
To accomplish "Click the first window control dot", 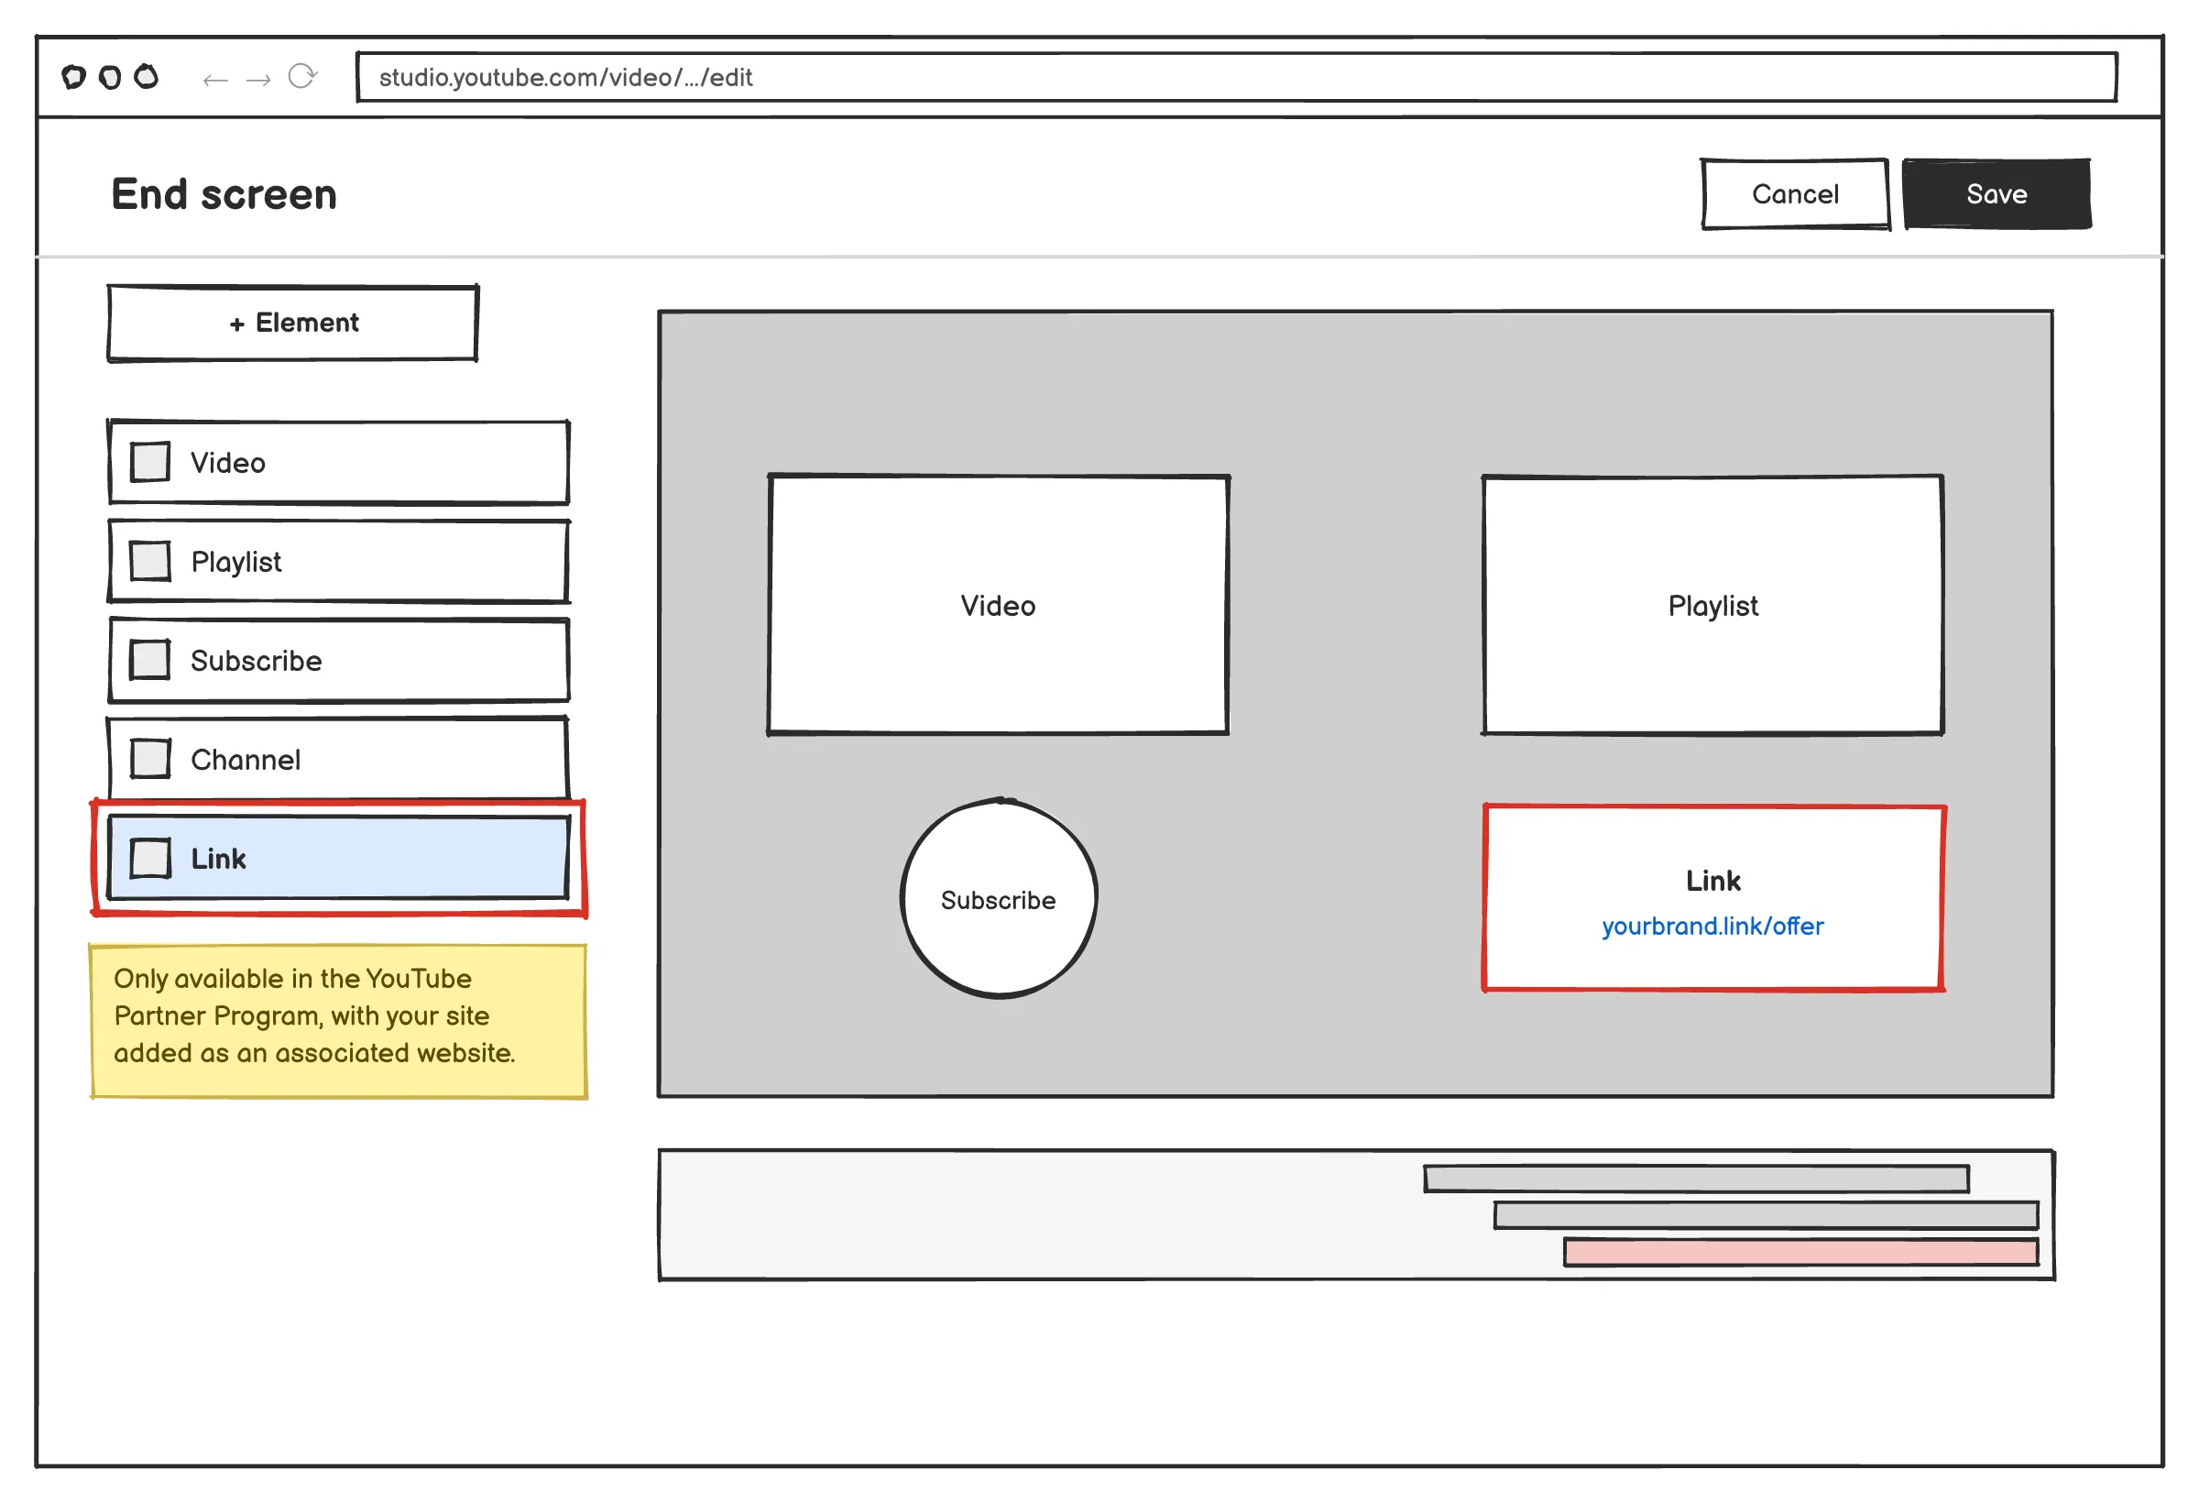I will point(74,77).
